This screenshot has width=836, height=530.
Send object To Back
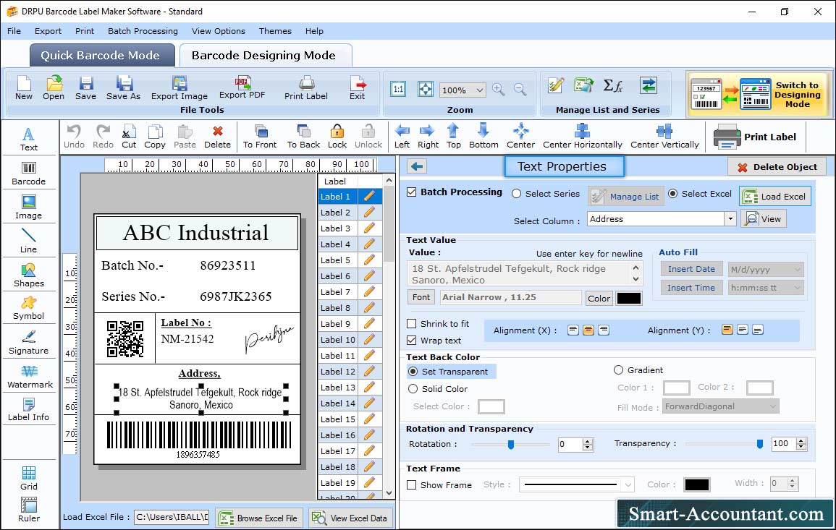pyautogui.click(x=303, y=137)
